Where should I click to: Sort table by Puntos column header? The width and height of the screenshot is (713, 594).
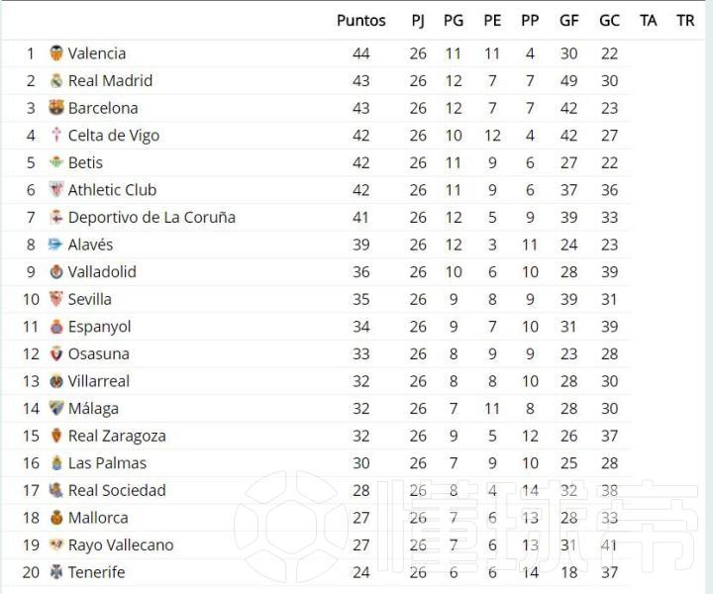point(361,21)
